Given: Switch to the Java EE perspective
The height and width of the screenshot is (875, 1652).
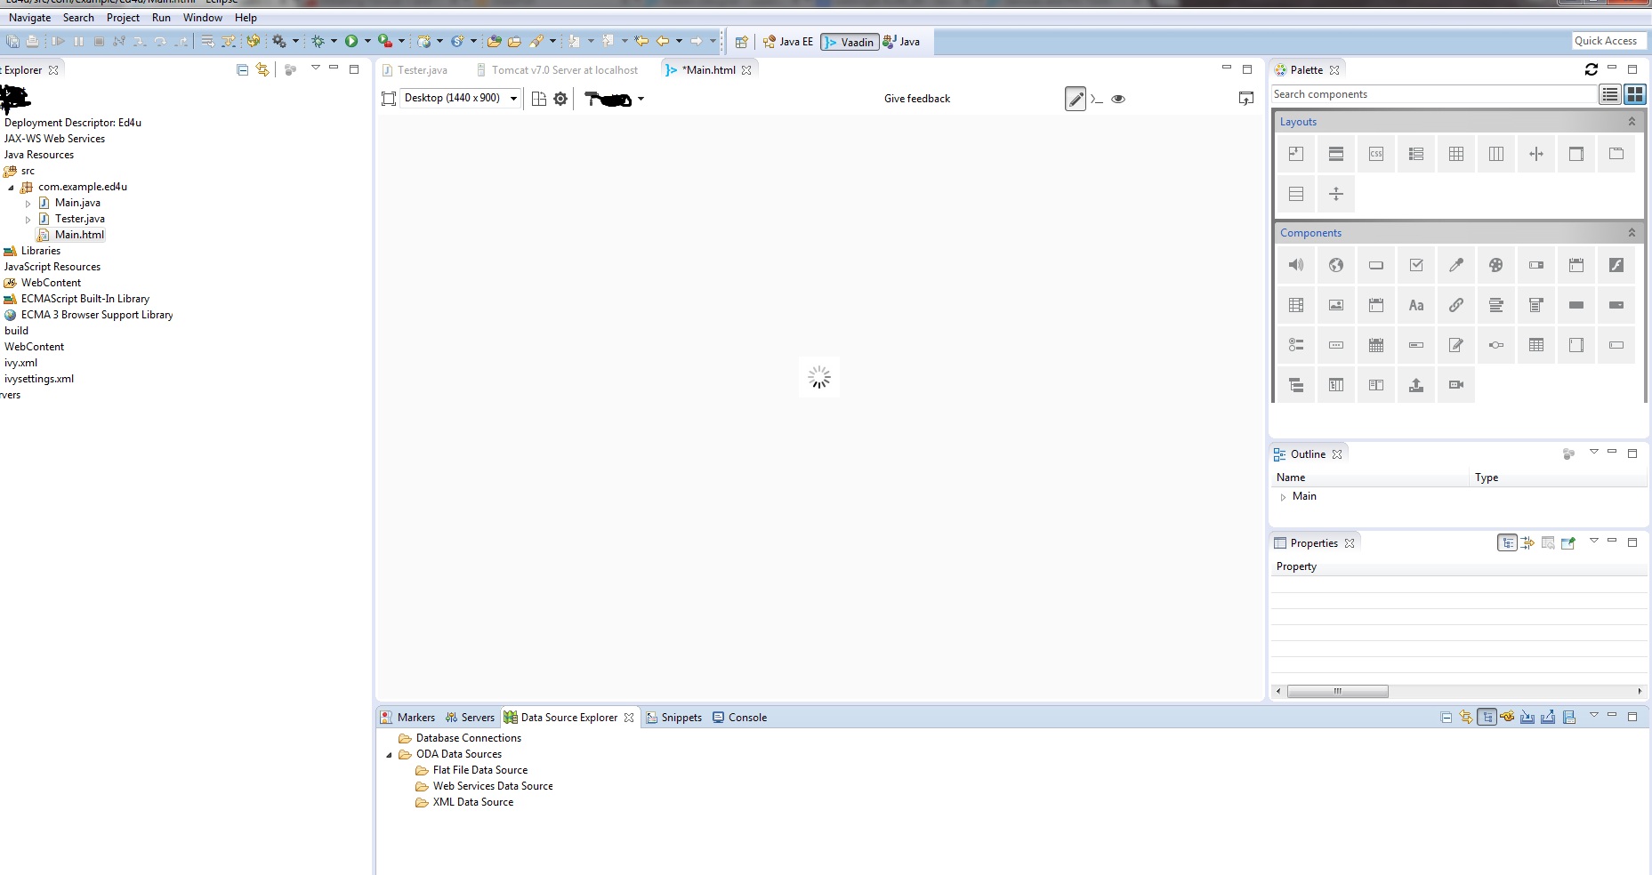Looking at the screenshot, I should 788,42.
